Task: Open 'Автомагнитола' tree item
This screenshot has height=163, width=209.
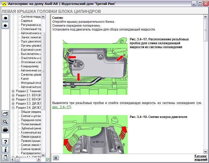Action: point(31,87)
